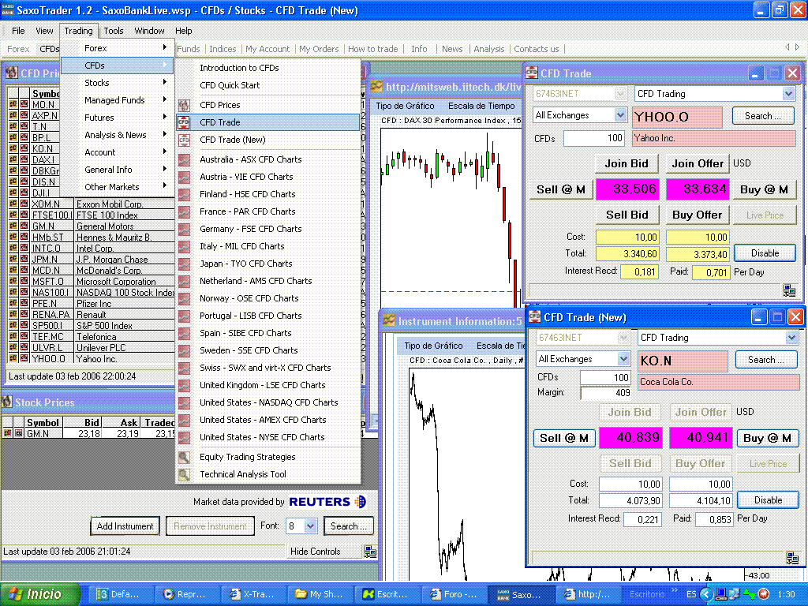Click the United Kingdom - LSE chart icon
The height and width of the screenshot is (606, 808).
pyautogui.click(x=184, y=385)
